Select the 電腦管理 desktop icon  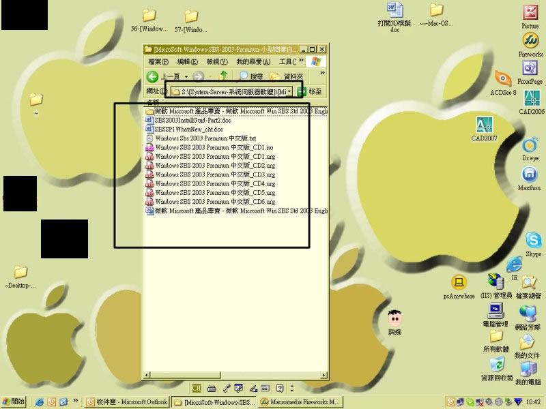click(x=495, y=315)
